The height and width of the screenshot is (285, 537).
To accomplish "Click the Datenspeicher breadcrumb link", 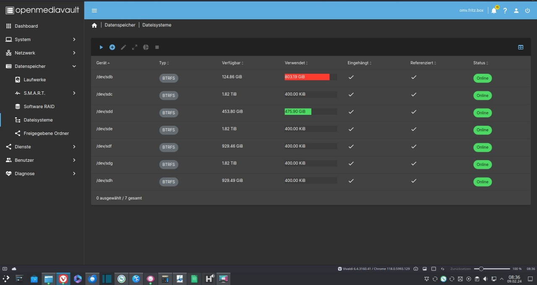I will pos(120,25).
